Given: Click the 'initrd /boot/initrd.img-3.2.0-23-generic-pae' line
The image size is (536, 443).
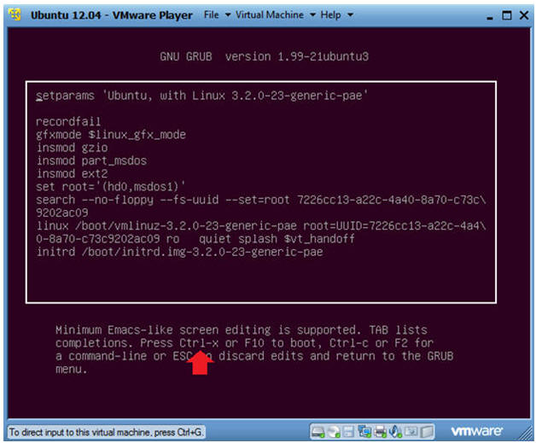Looking at the screenshot, I should pyautogui.click(x=179, y=253).
